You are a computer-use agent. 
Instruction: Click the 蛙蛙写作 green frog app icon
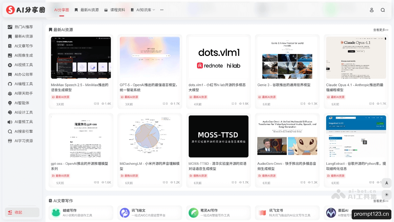(x=56, y=213)
